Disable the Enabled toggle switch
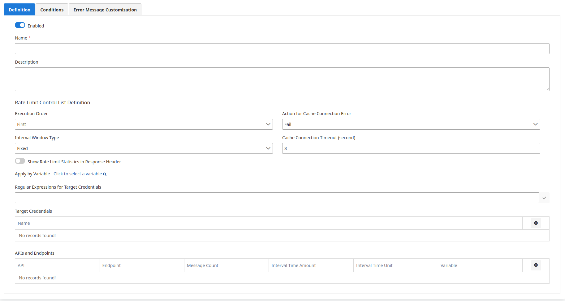The image size is (565, 301). pos(20,25)
